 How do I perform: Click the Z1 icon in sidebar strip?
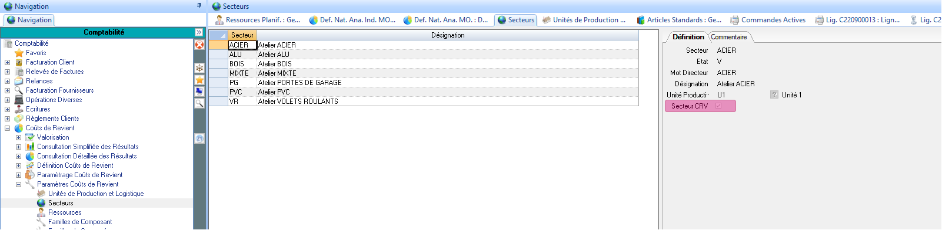(199, 138)
